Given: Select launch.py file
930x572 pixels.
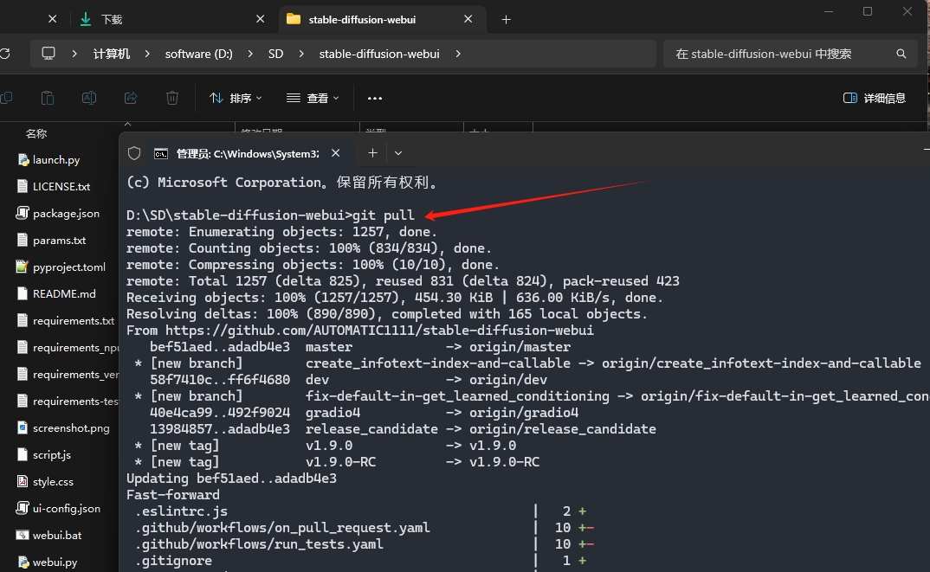Looking at the screenshot, I should pyautogui.click(x=56, y=160).
